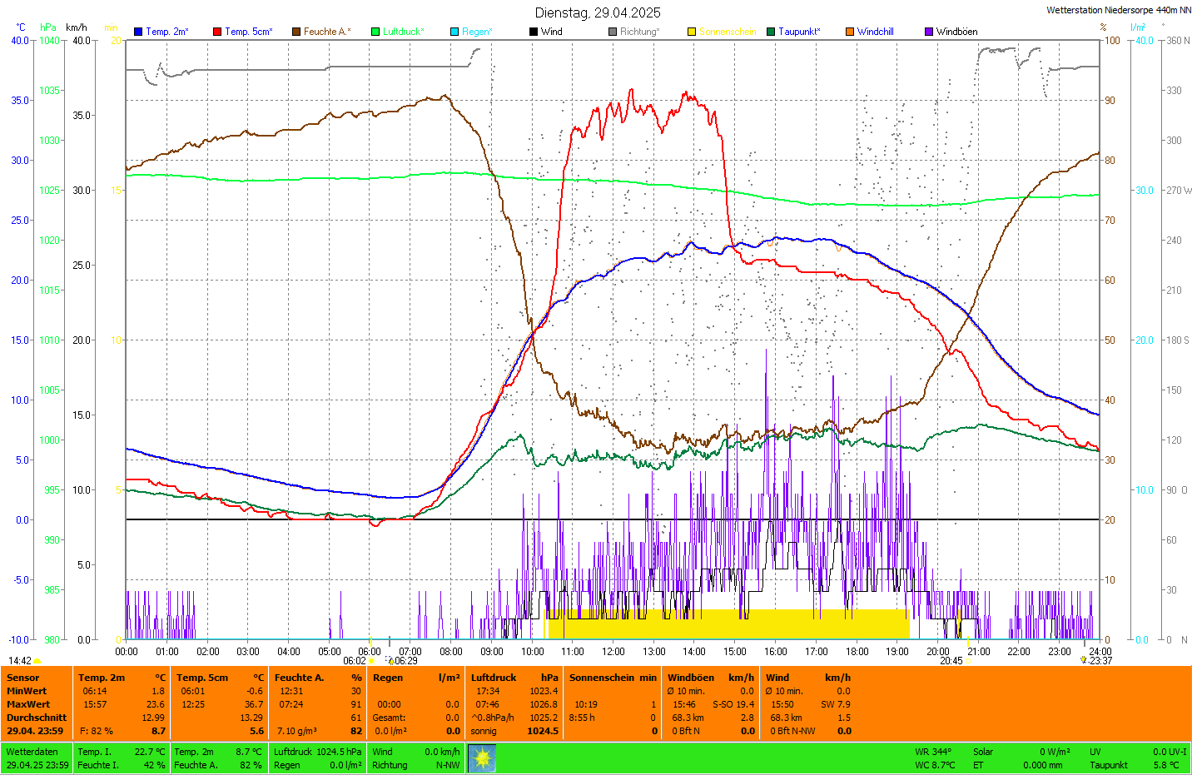The width and height of the screenshot is (1192, 775).
Task: Toggle the Taupunkt legend label
Action: pyautogui.click(x=798, y=32)
